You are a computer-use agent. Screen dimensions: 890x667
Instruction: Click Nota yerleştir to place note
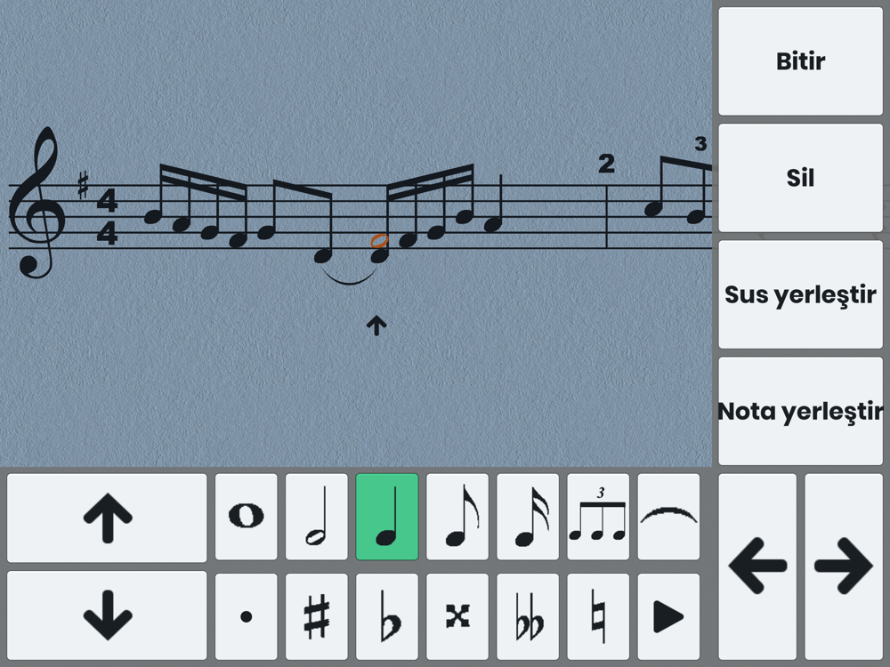click(x=800, y=411)
